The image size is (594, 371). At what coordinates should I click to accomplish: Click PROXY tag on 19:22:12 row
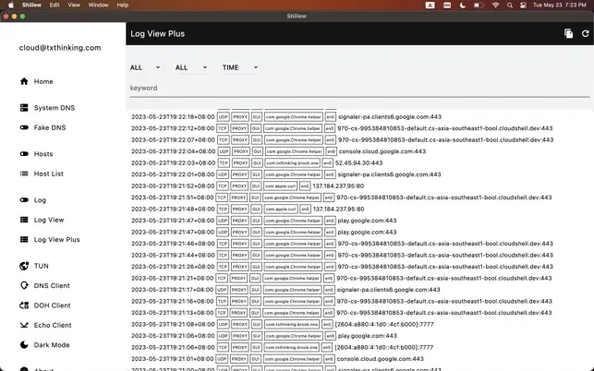click(239, 128)
